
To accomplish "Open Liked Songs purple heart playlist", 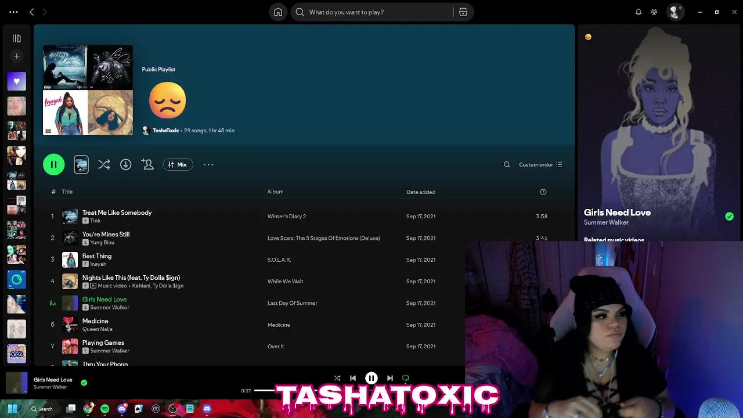I will pos(16,81).
